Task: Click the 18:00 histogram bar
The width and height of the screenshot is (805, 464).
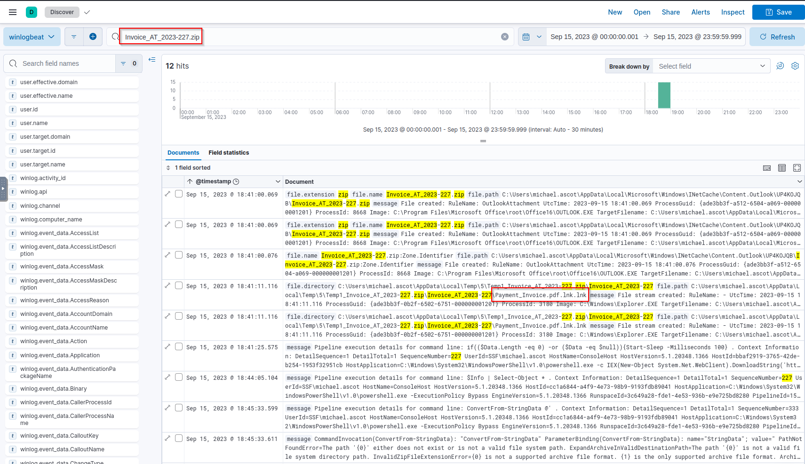Action: [664, 95]
